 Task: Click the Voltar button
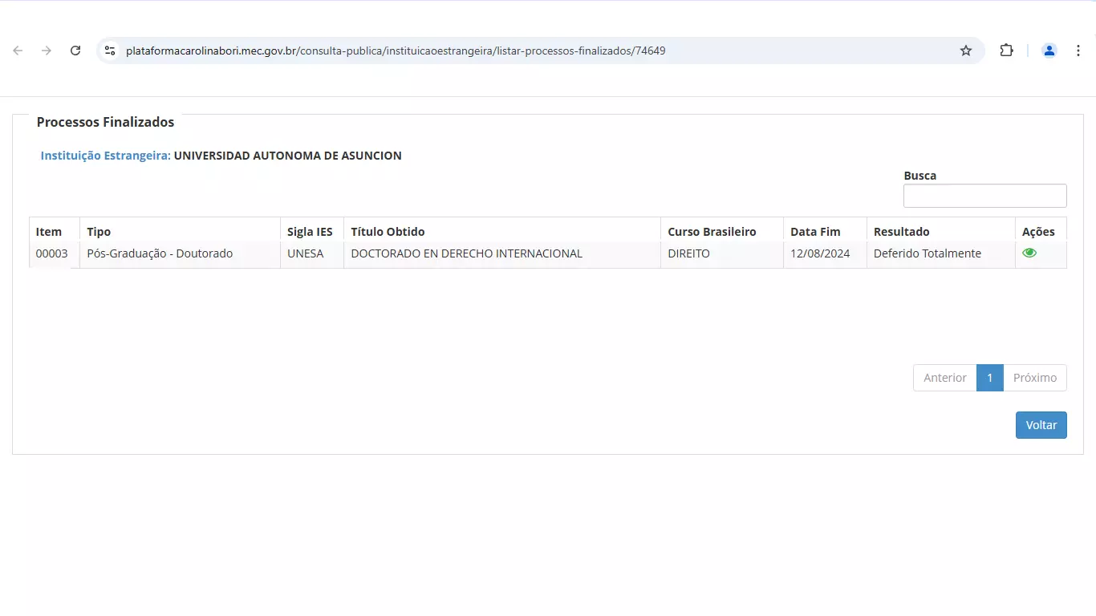(x=1041, y=425)
